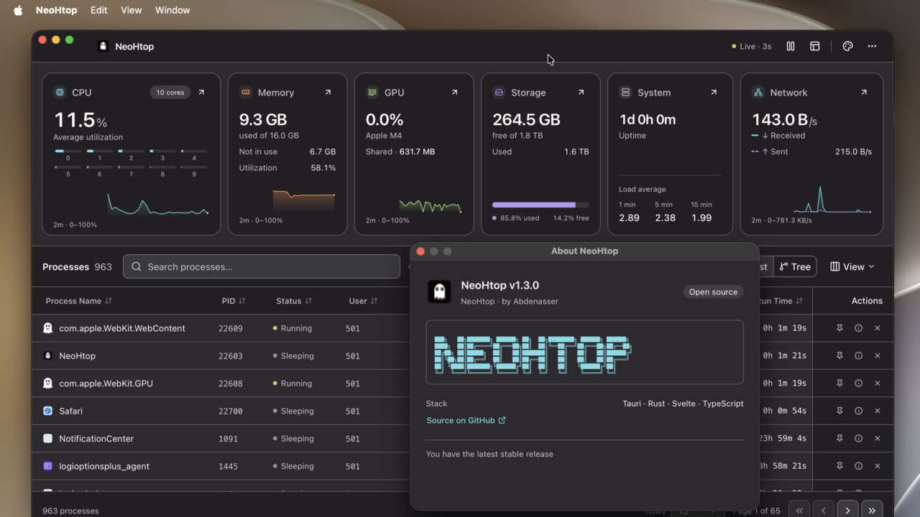Screen dimensions: 920x517
Task: Pin the com.apple.WebKit.WebContent process
Action: coord(839,328)
